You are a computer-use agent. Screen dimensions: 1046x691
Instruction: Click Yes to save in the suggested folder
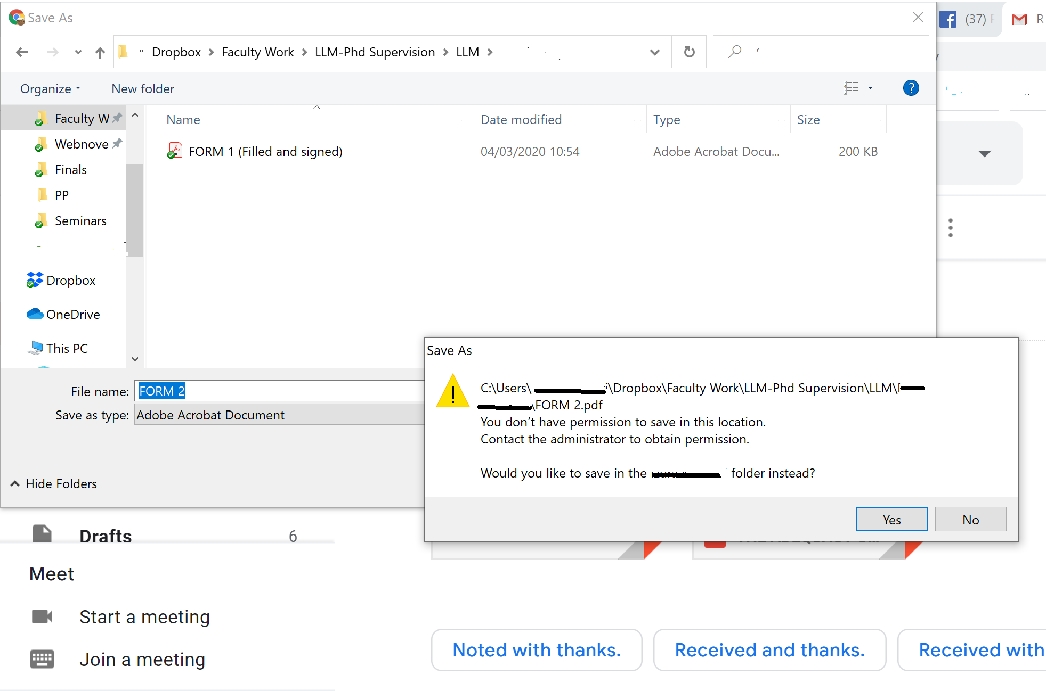click(891, 519)
